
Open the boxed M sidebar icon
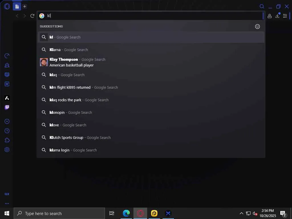(7, 84)
